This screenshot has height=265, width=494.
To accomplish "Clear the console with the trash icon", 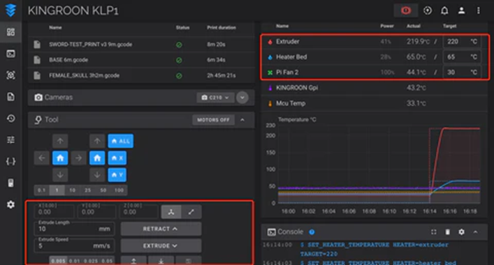I will click(x=447, y=232).
